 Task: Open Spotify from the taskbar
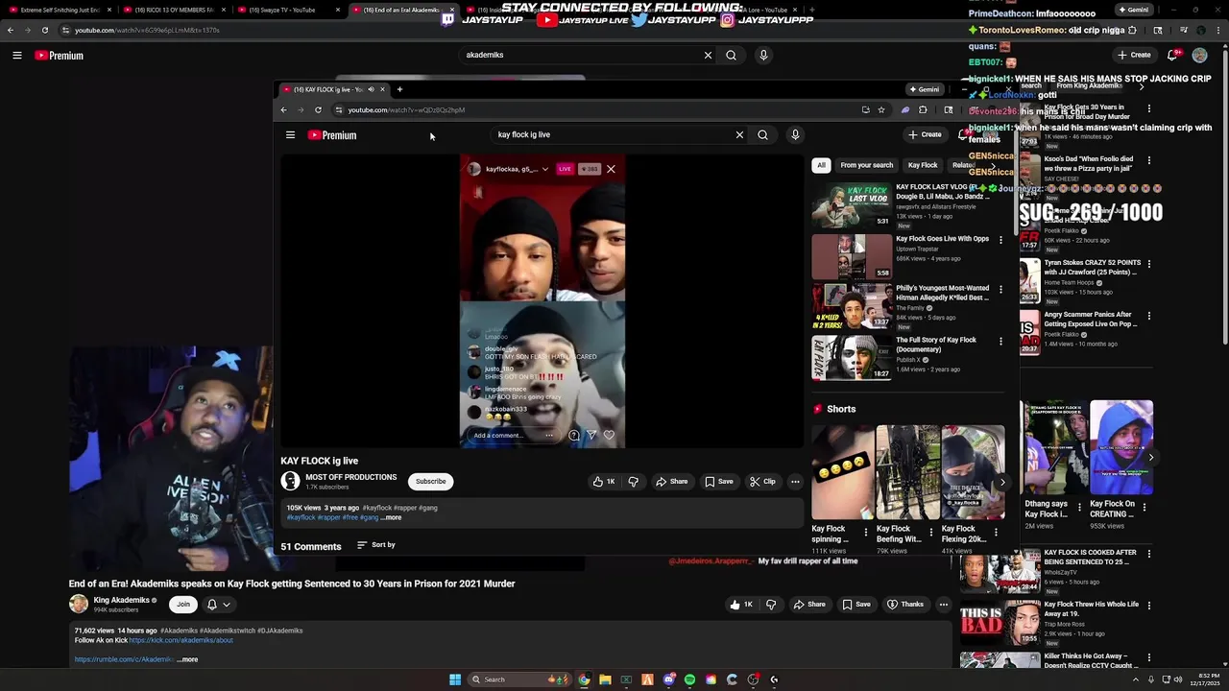tap(689, 679)
